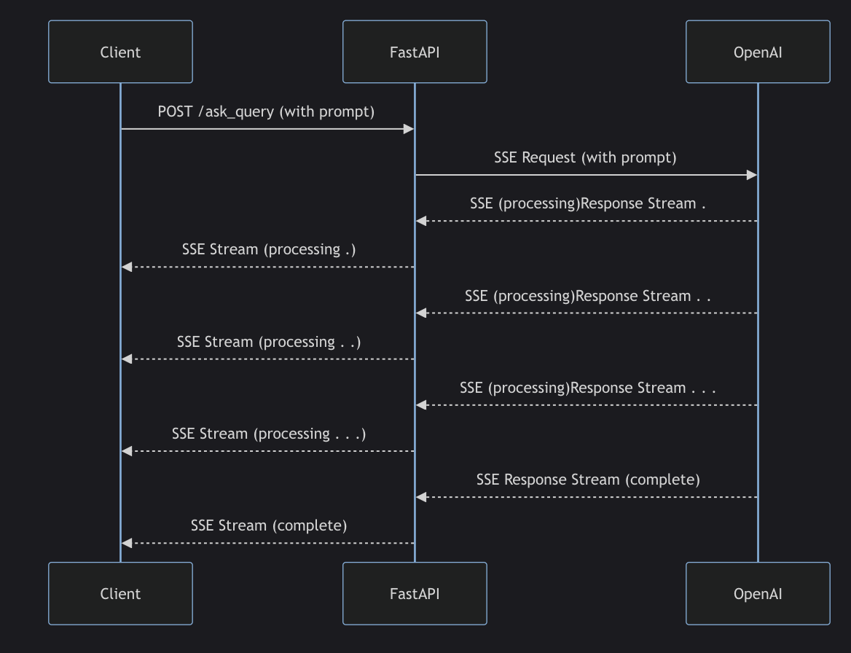Screen dimensions: 851x653
Task: Select the top Client participant box
Action: pos(120,52)
